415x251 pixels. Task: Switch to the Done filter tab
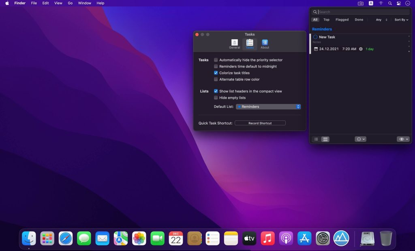tap(359, 20)
